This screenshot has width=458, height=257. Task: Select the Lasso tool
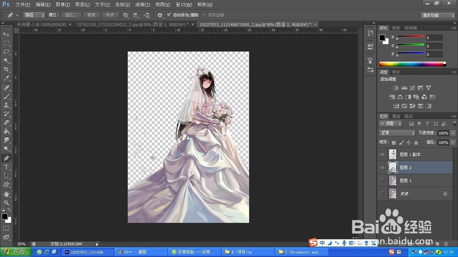pos(6,52)
